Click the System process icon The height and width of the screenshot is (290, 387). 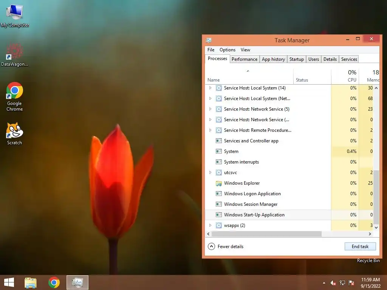pos(219,151)
